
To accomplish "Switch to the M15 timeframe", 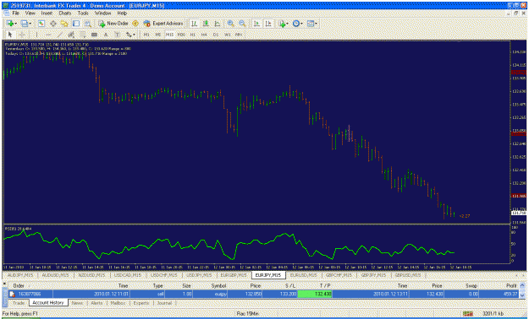I will 169,35.
